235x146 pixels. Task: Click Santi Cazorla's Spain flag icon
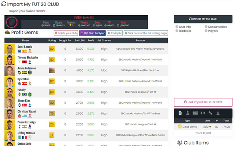24,51
